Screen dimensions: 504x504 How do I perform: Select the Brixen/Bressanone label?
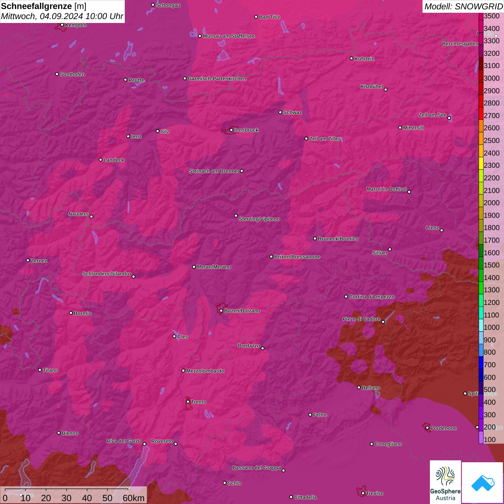click(x=297, y=257)
